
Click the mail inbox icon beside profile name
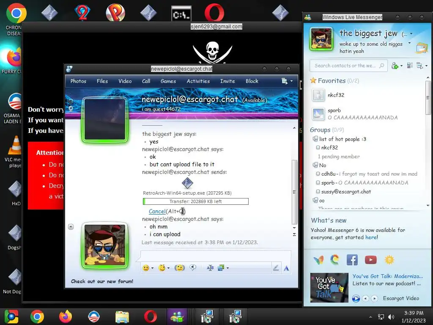[422, 48]
